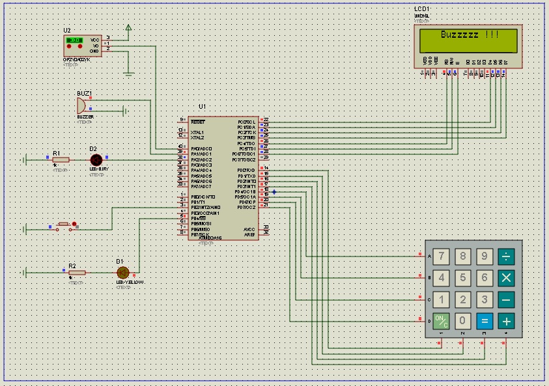The image size is (549, 386).
Task: Click the XTAL2 pin label on U1
Action: point(197,138)
